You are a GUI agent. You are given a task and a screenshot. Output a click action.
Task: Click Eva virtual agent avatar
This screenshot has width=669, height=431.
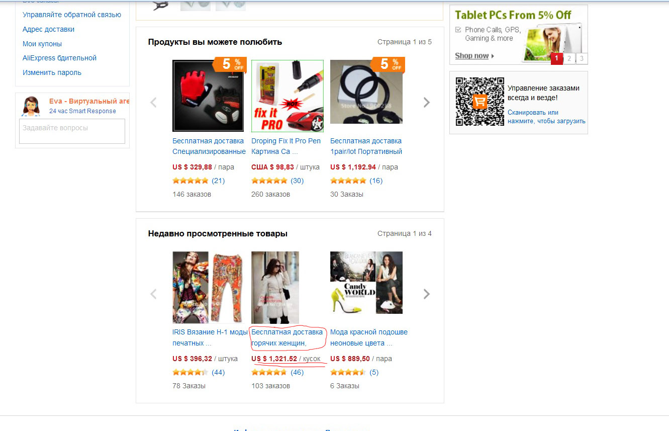[31, 106]
